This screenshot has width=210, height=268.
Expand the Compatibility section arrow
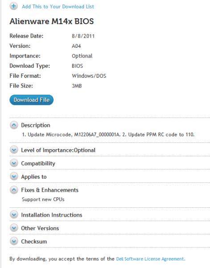(x=14, y=163)
